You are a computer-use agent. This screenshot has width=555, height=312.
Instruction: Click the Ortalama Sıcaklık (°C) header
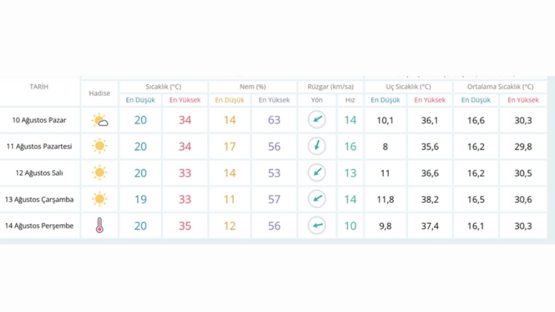coord(500,87)
